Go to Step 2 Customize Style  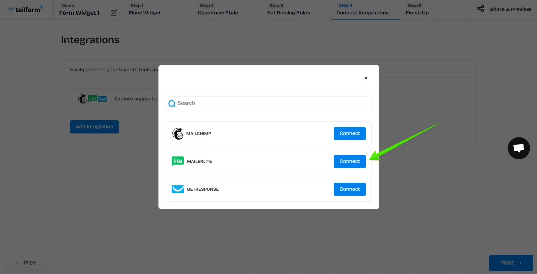click(x=227, y=10)
